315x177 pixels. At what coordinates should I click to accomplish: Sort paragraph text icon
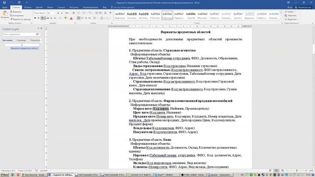pos(106,13)
